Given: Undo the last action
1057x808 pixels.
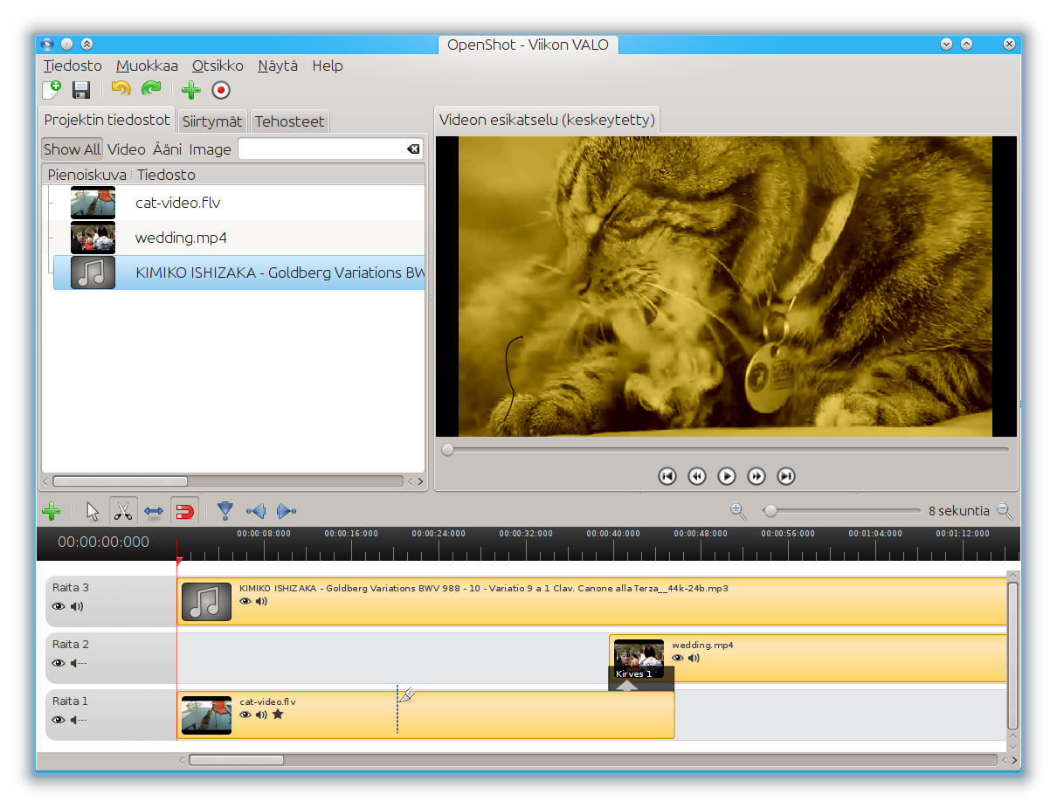Looking at the screenshot, I should pyautogui.click(x=121, y=88).
